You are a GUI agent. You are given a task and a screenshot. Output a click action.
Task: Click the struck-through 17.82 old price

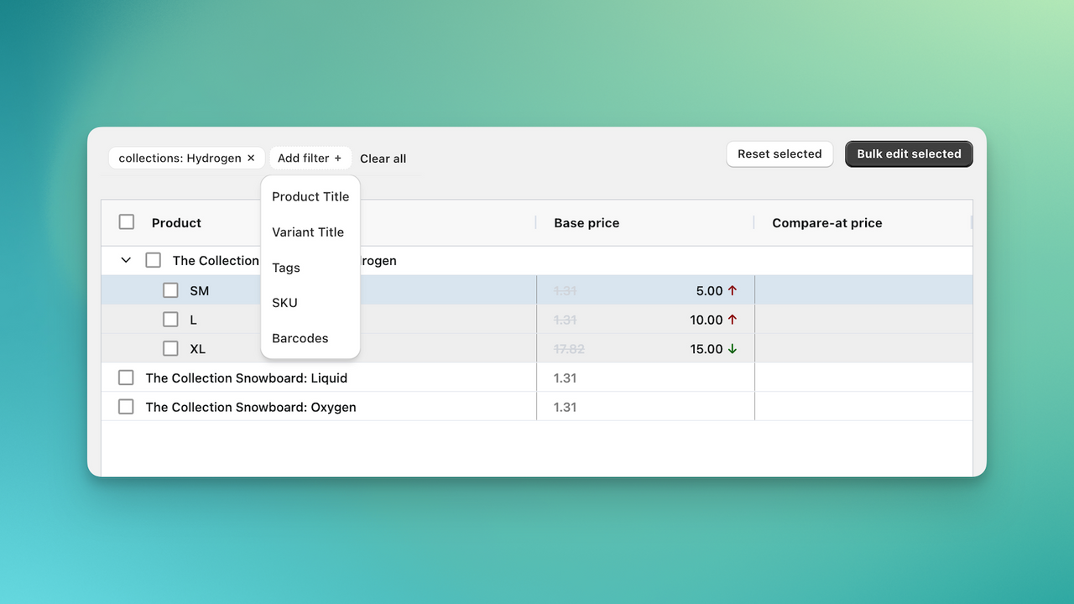[x=570, y=349]
